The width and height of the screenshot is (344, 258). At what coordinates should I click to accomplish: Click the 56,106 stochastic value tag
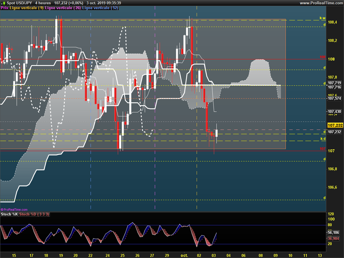[x=333, y=233]
